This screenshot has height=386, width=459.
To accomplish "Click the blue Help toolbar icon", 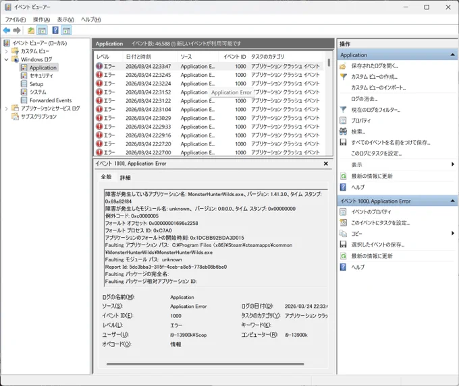I will pyautogui.click(x=55, y=30).
